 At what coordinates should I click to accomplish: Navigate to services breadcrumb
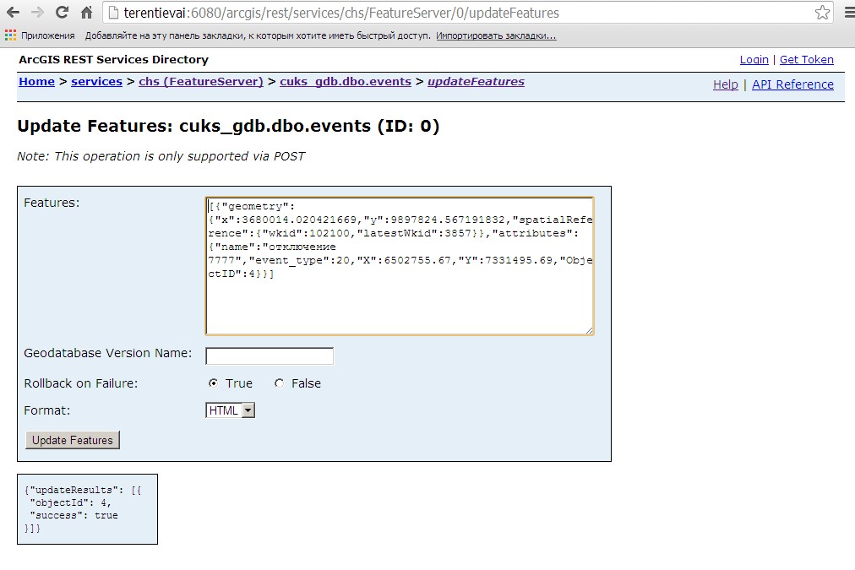tap(96, 82)
